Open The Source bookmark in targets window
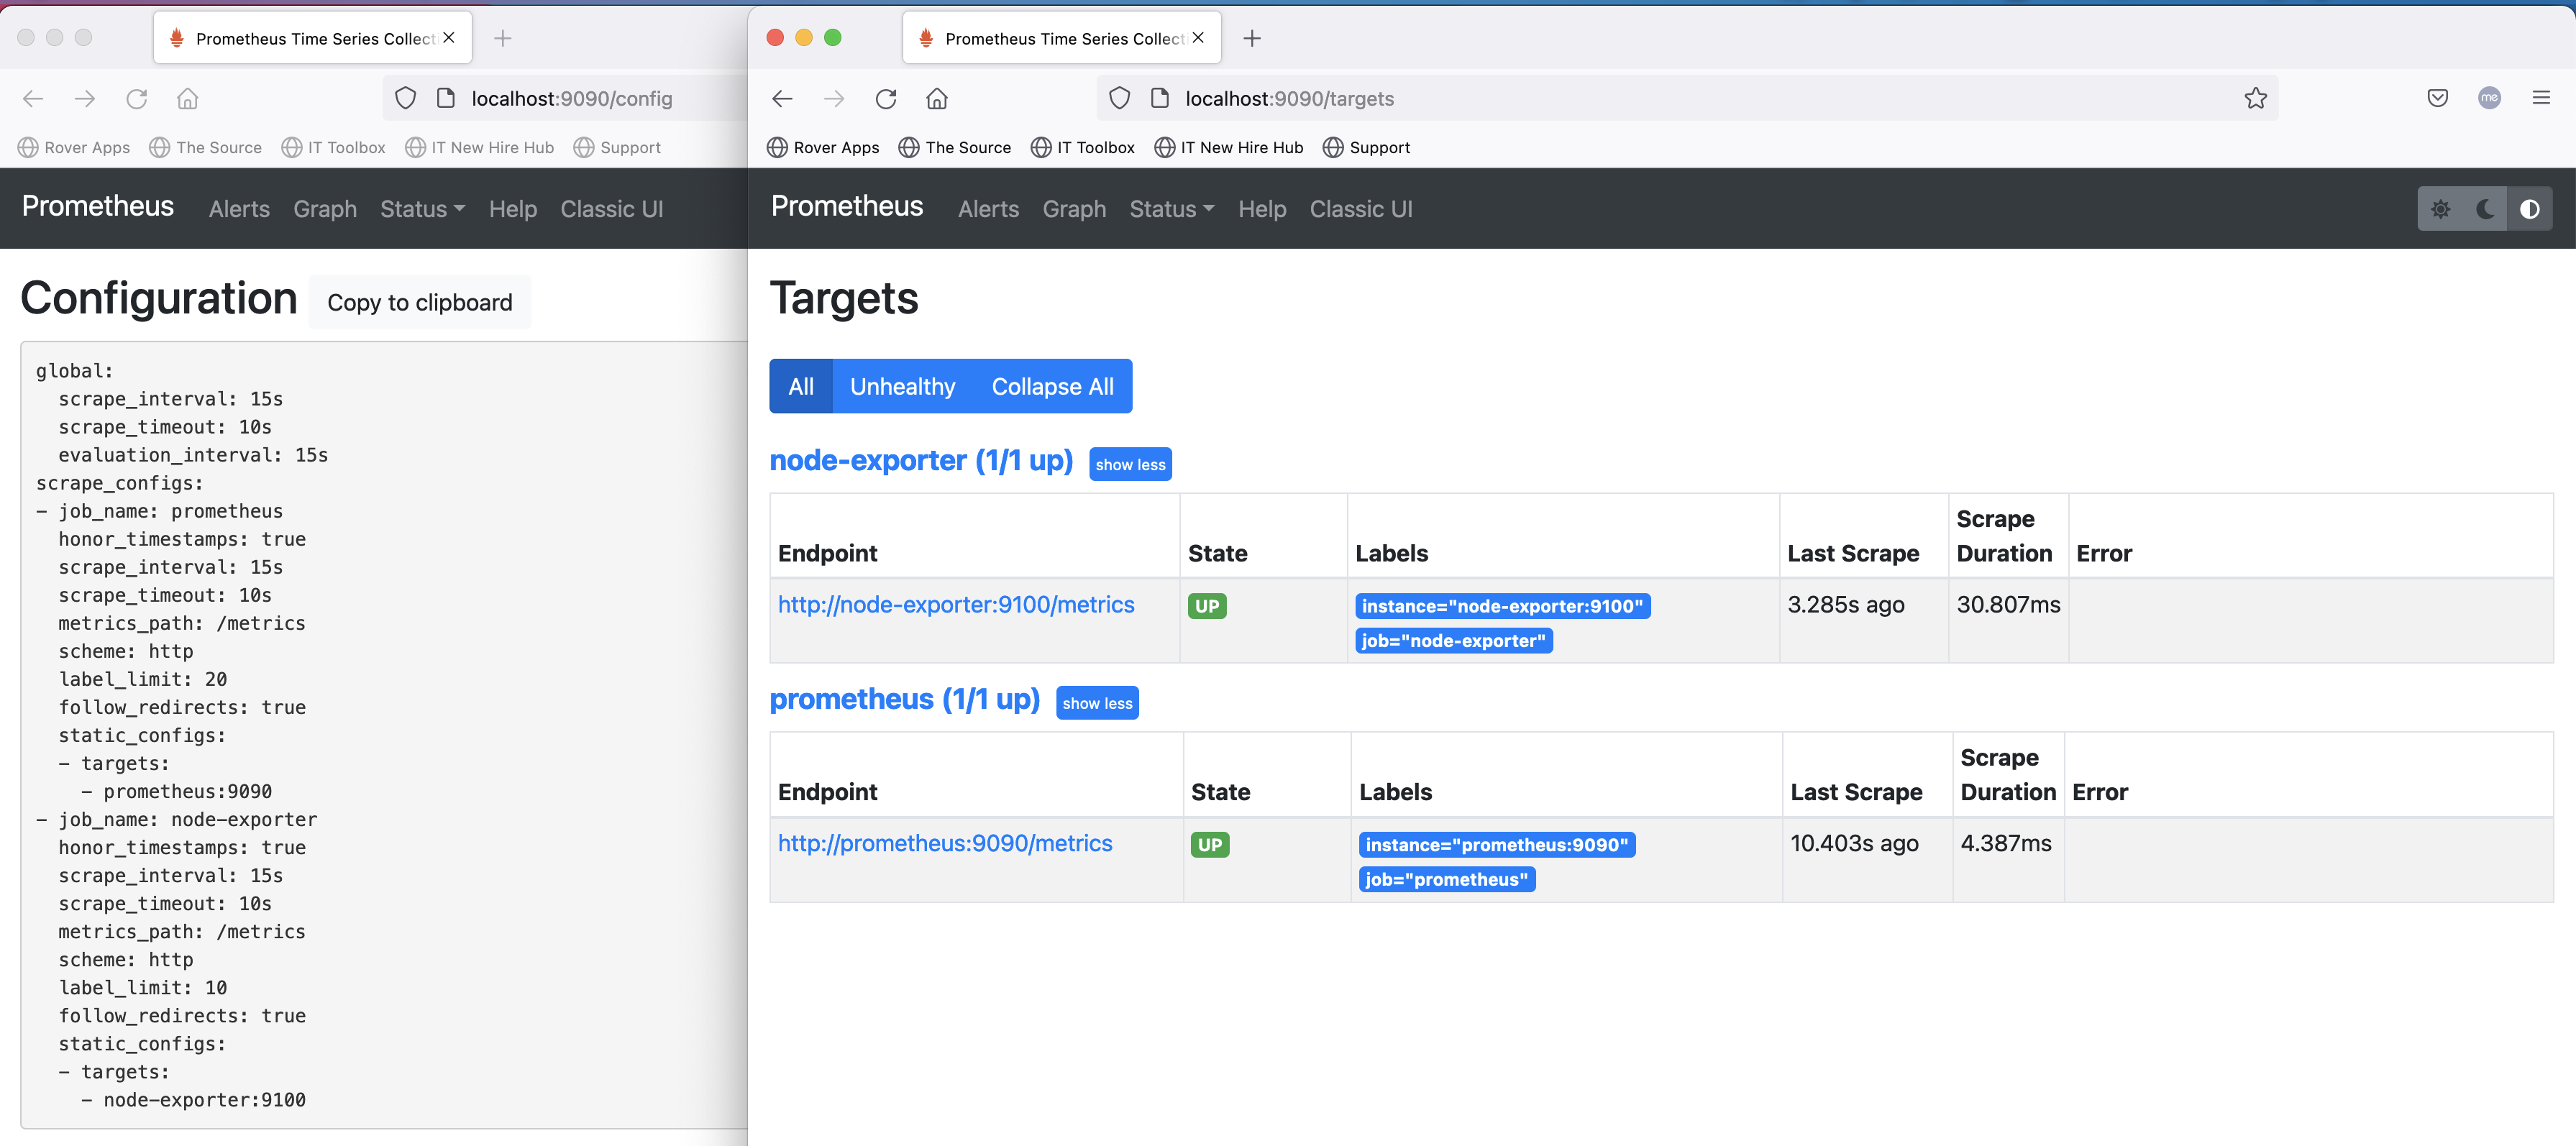Screen dimensions: 2576x1146 pyautogui.click(x=955, y=147)
